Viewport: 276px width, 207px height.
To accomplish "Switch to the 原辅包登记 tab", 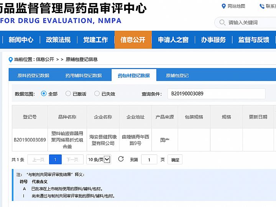I will 177,76.
